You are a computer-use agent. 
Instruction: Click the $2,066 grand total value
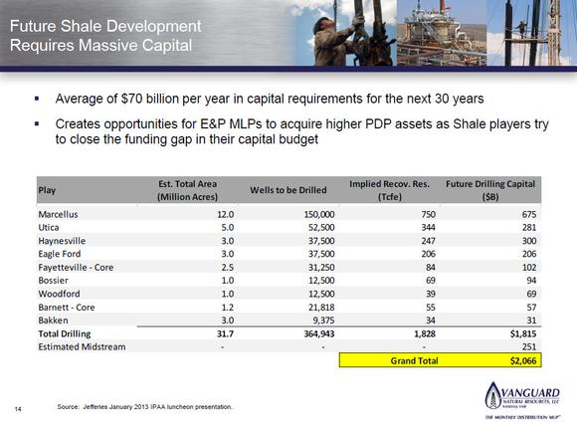coord(523,360)
